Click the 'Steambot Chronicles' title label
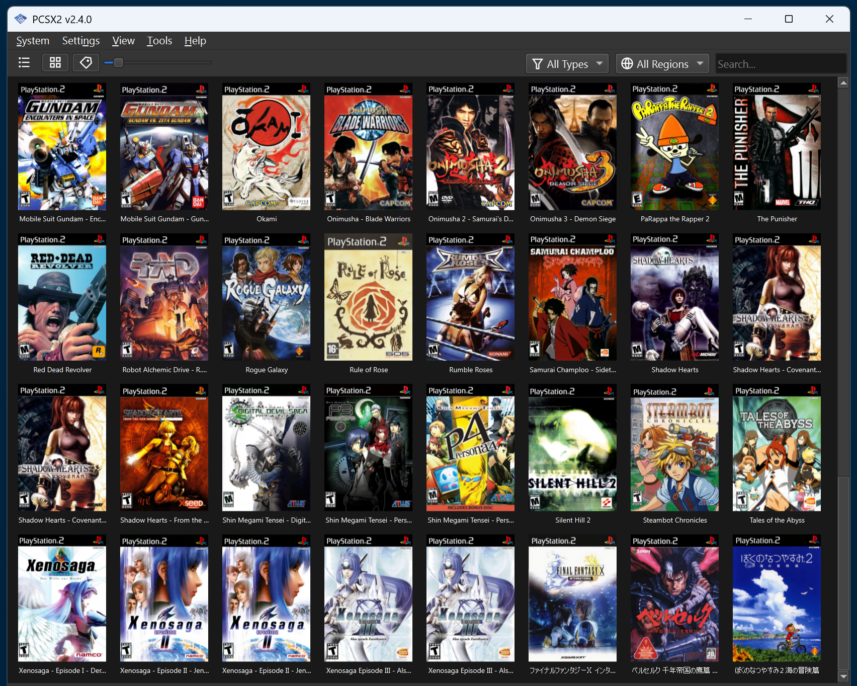The image size is (857, 686). 675,520
